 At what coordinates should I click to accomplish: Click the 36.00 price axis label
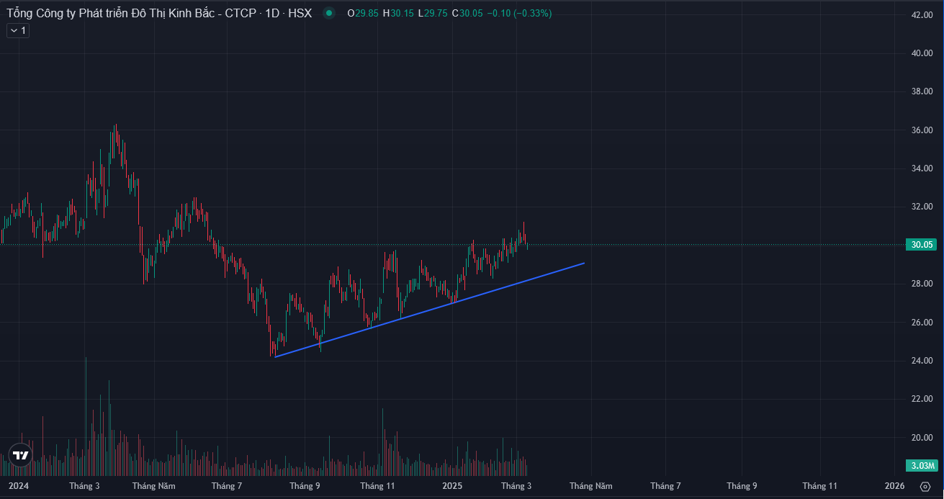point(922,130)
